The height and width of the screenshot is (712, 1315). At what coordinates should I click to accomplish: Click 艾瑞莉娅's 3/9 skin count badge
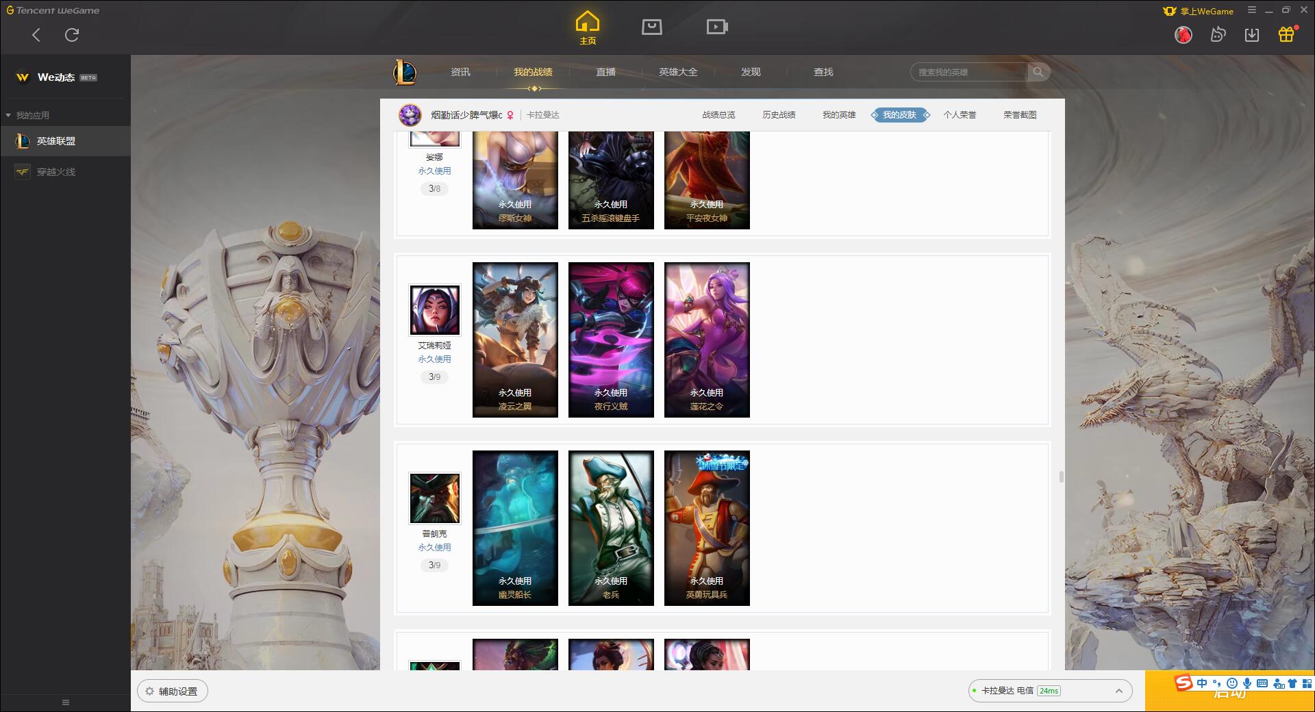[x=434, y=377]
